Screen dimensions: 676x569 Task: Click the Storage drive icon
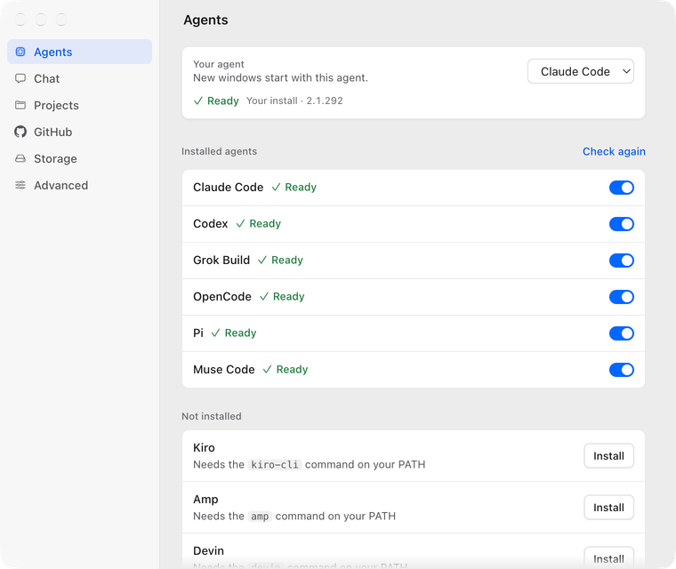pos(20,158)
